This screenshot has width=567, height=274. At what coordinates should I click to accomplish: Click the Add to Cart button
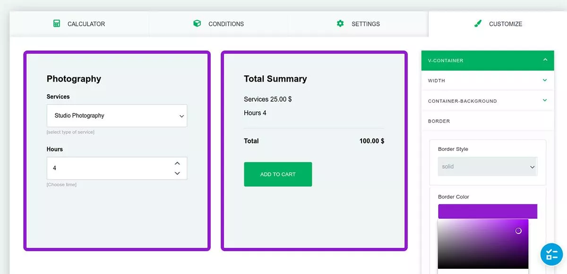click(278, 174)
